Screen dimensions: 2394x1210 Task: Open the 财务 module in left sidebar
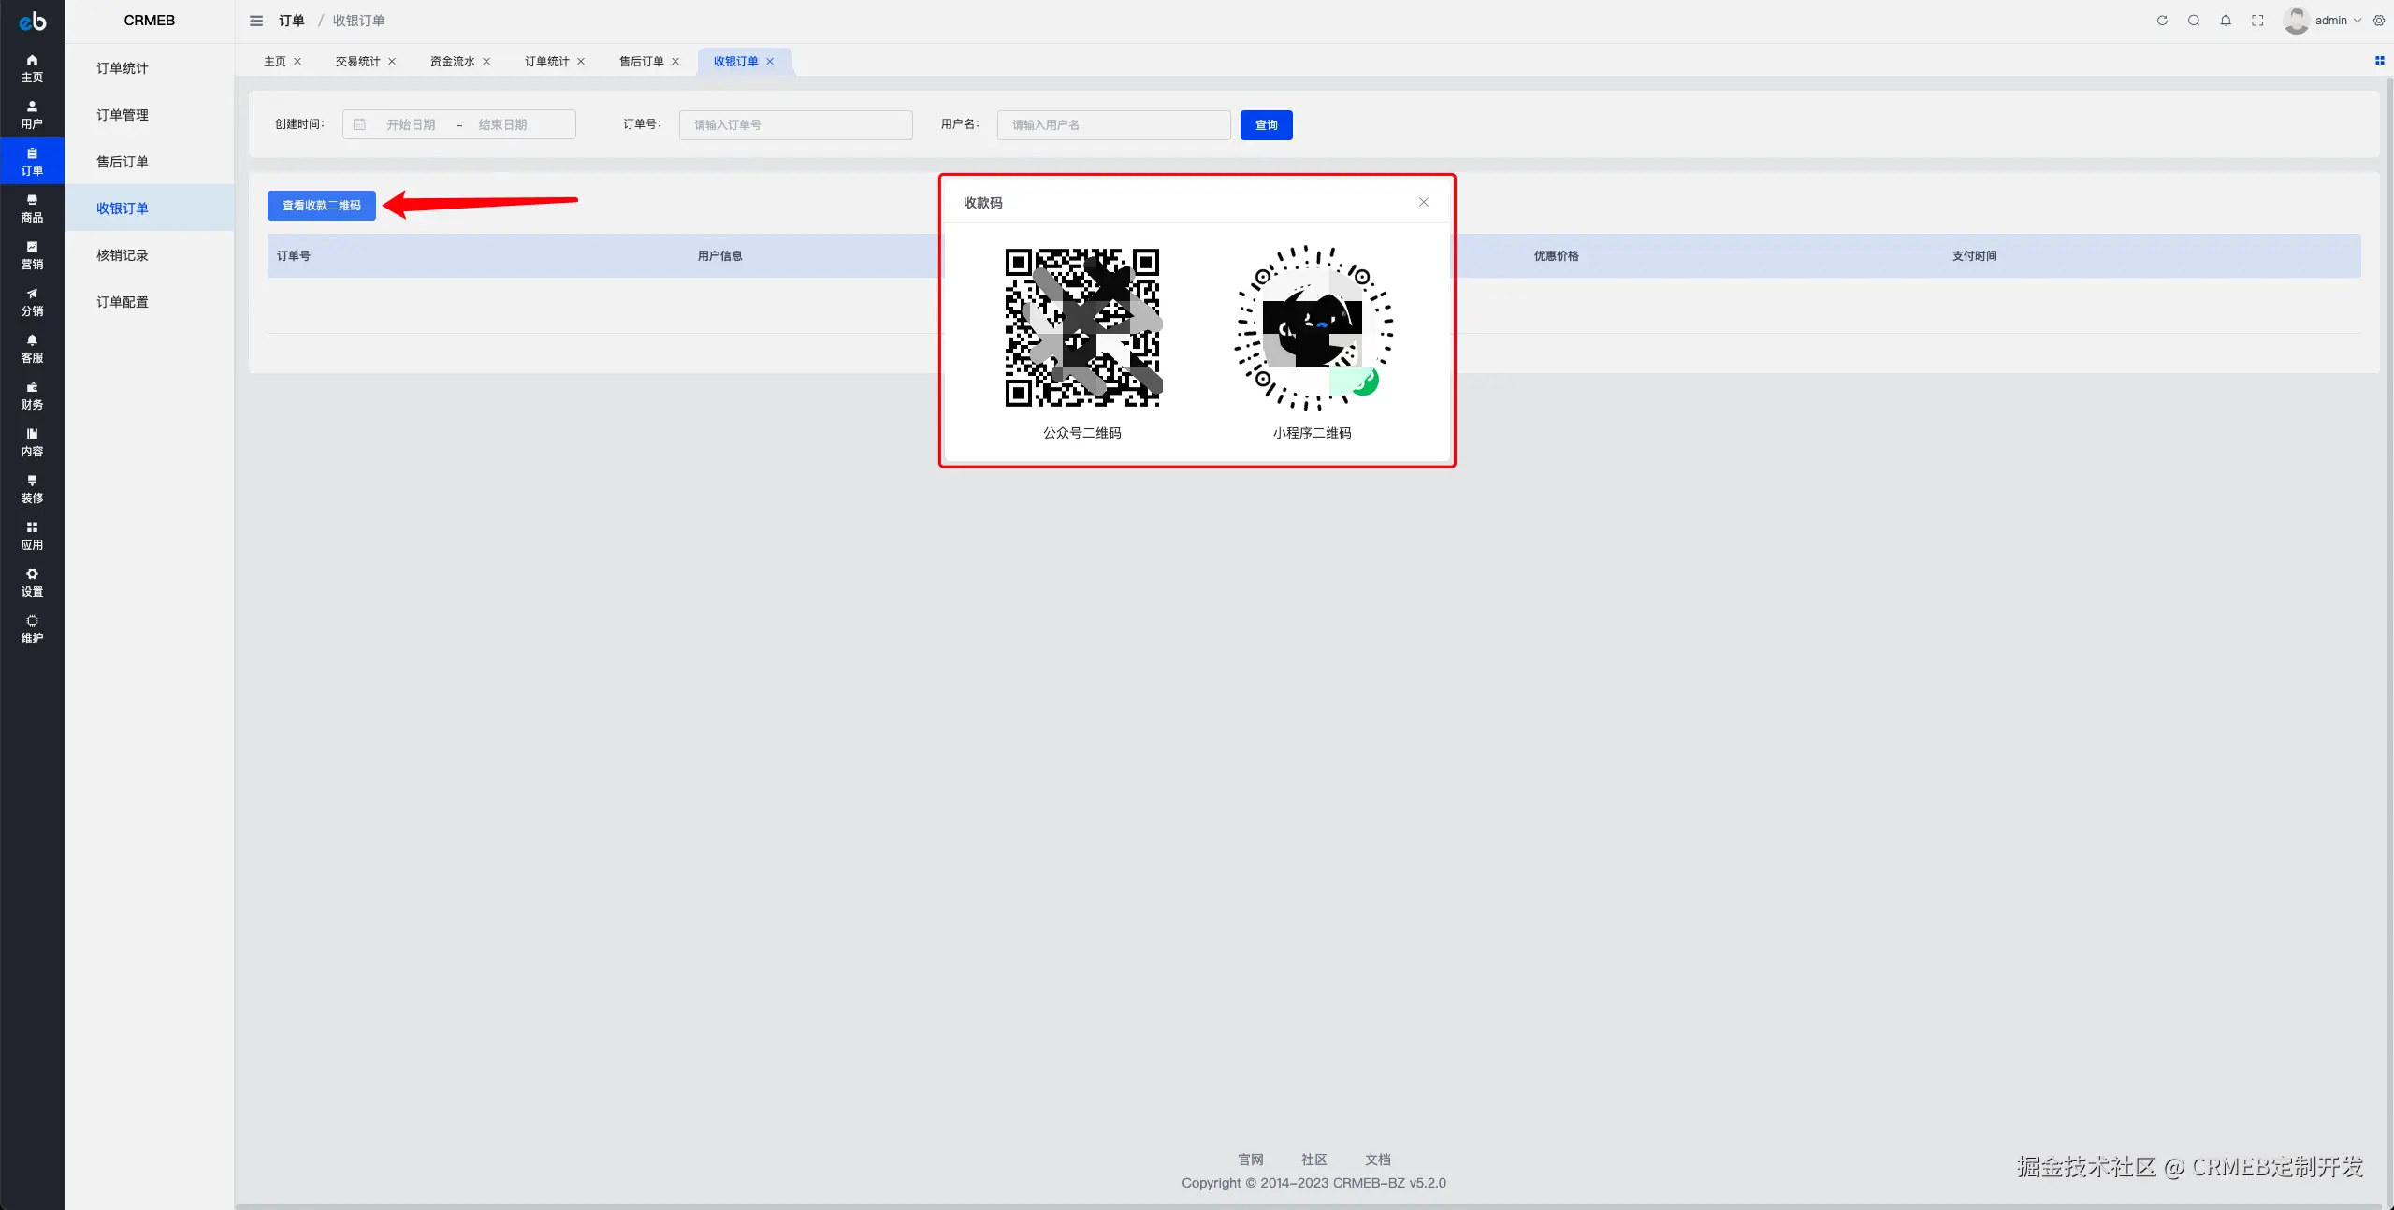(32, 396)
